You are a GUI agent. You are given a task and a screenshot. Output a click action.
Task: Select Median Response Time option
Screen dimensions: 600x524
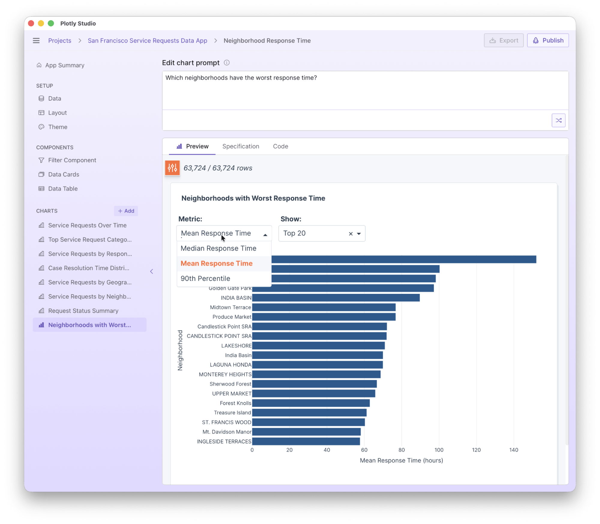click(218, 248)
